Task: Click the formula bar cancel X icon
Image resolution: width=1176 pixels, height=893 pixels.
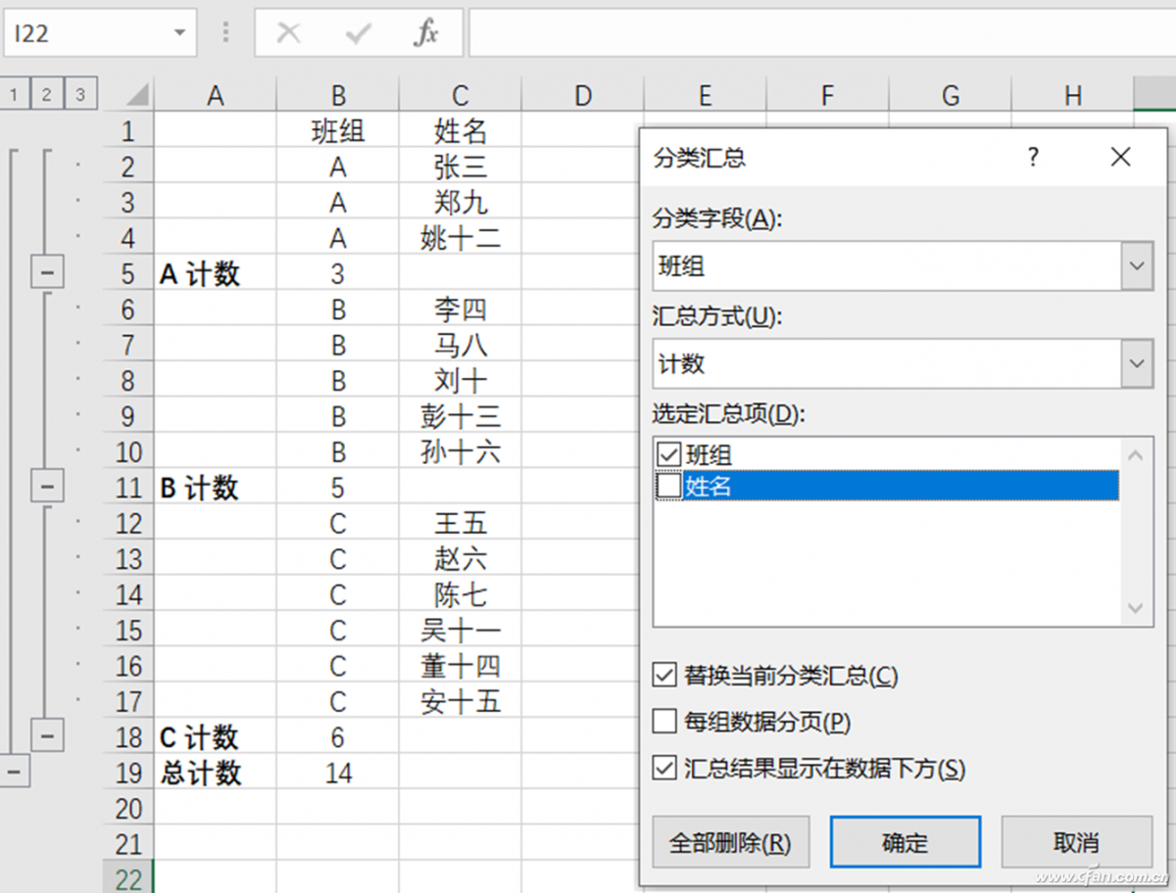Action: pos(288,33)
